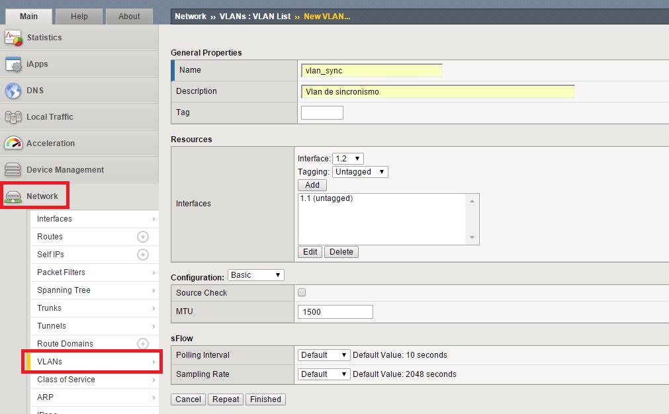Click the Acceleration gauge icon

click(13, 144)
